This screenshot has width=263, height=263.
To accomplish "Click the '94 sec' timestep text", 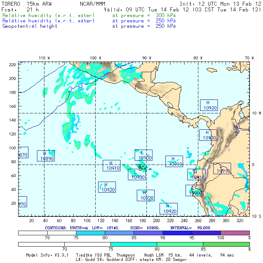I will click(x=227, y=255).
